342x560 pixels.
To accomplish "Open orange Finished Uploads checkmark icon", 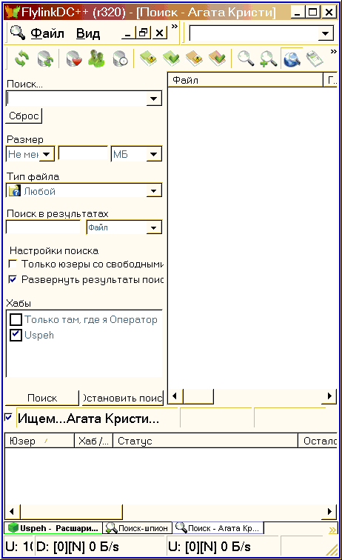I will point(218,59).
